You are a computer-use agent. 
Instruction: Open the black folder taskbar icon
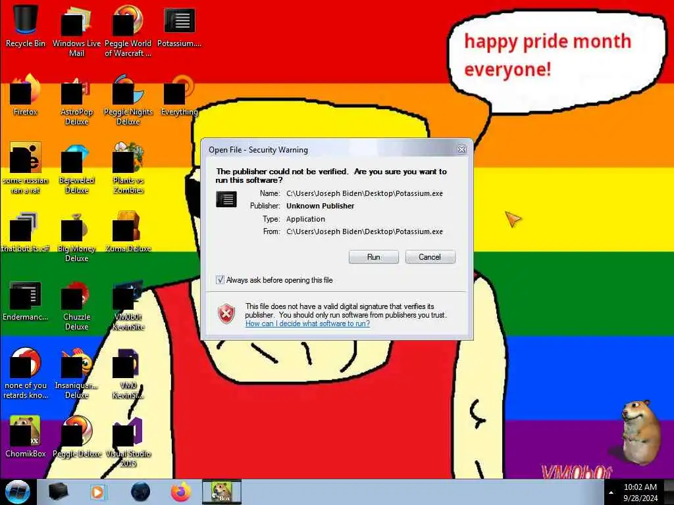coord(58,492)
